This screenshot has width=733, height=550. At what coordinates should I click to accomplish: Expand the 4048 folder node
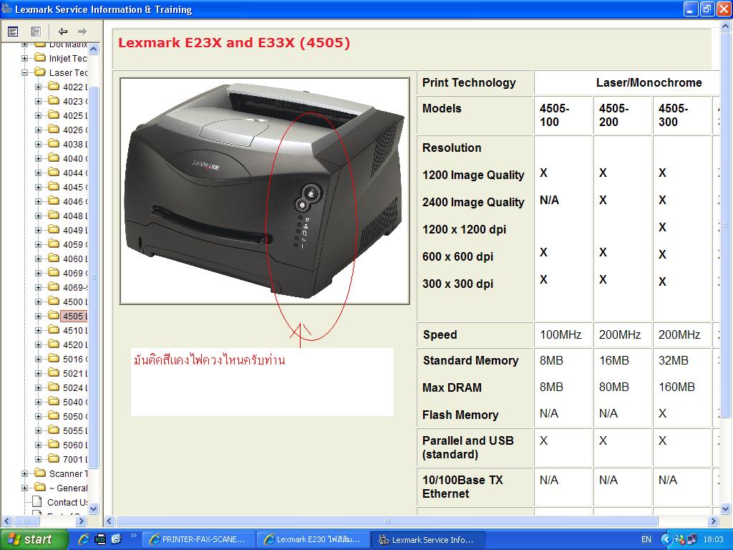pos(39,216)
